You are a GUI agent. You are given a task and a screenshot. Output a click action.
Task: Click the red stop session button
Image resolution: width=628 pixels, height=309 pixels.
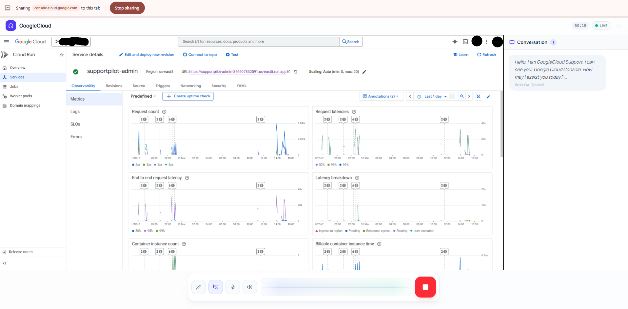(x=425, y=287)
